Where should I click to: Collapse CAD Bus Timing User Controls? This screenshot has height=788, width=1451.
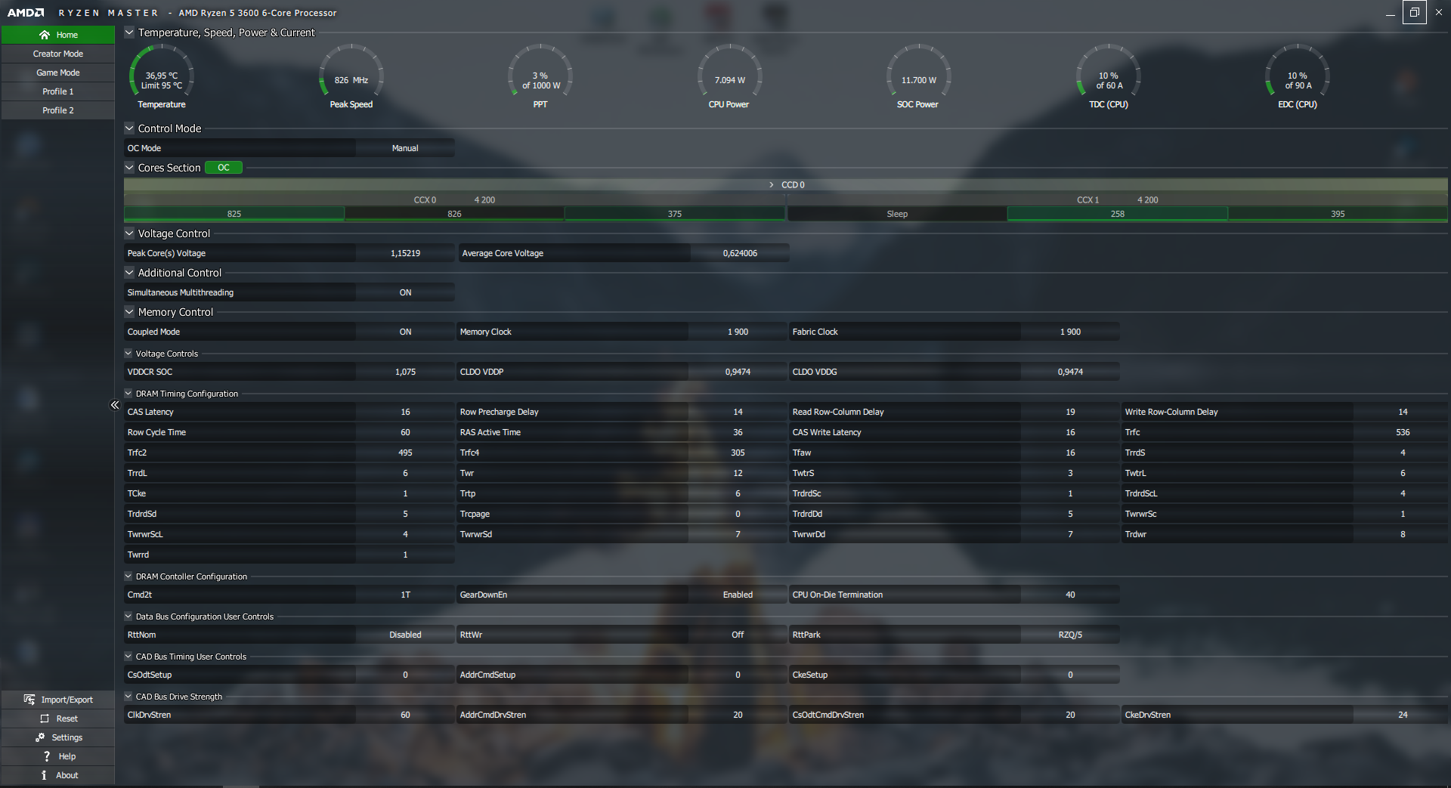point(128,657)
